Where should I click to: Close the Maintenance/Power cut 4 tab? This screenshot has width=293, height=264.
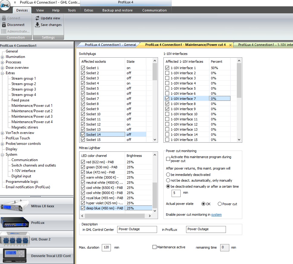pos(230,45)
